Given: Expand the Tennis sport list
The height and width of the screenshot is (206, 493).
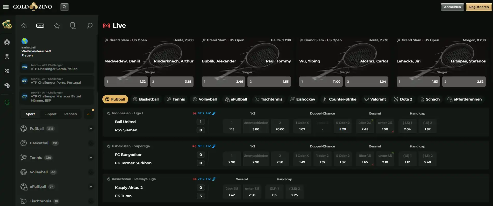Looking at the screenshot, I should 91,158.
